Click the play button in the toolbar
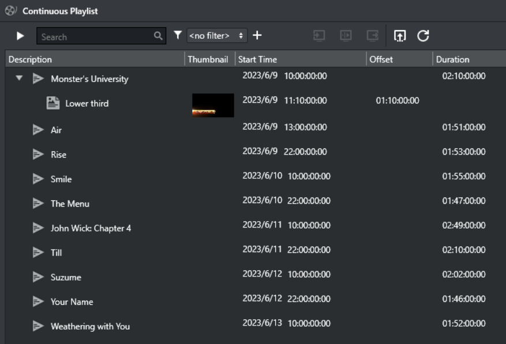506x344 pixels. tap(20, 36)
